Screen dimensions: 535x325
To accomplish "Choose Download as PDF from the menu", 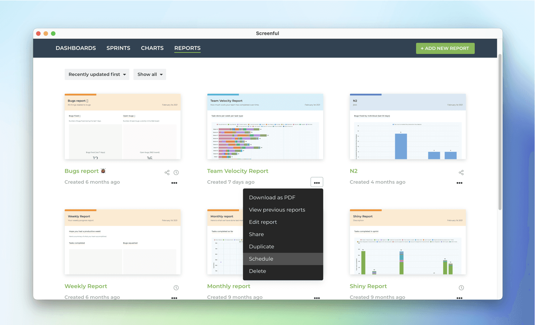I will [x=283, y=197].
